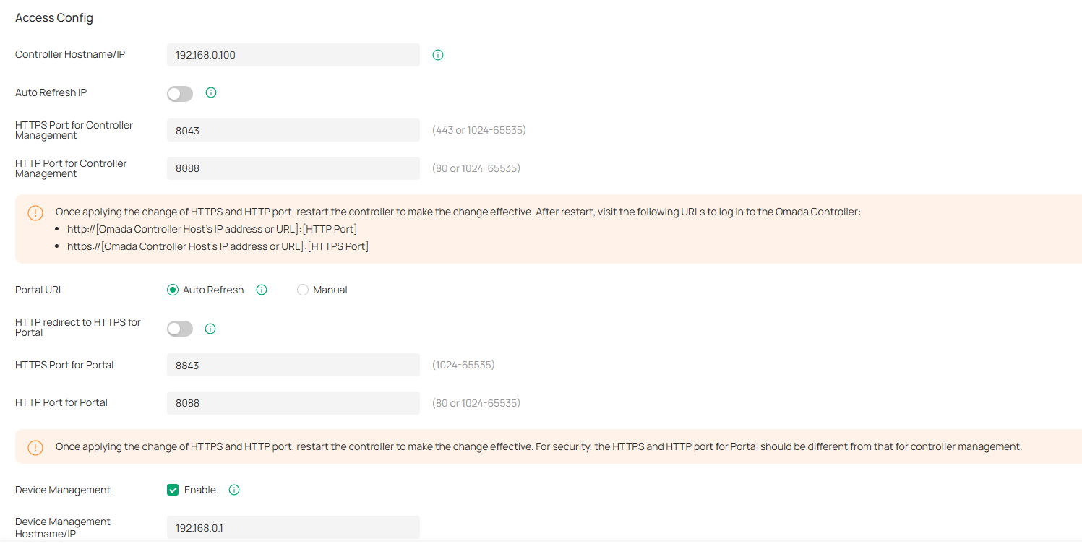The height and width of the screenshot is (549, 1082).
Task: View the info icon for HTTP redirect to HTTPS
Action: (210, 328)
